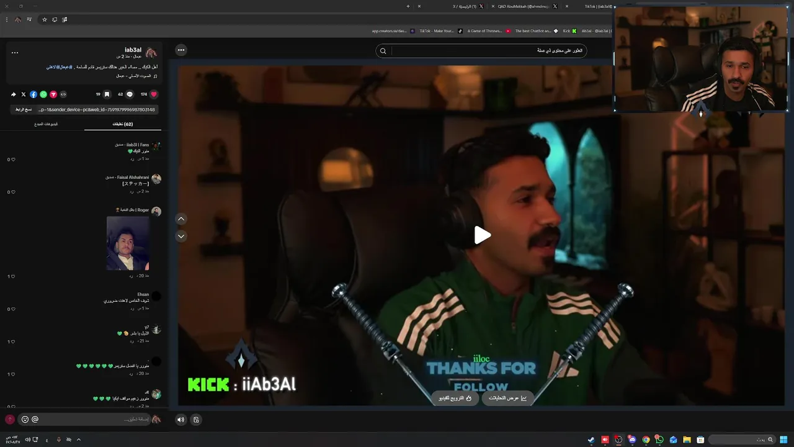The height and width of the screenshot is (447, 794).
Task: Click the Ehsan commenter name
Action: 143,294
